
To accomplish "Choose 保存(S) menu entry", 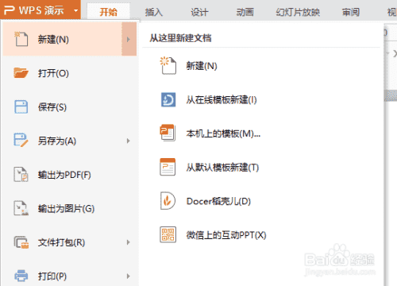I will point(70,107).
